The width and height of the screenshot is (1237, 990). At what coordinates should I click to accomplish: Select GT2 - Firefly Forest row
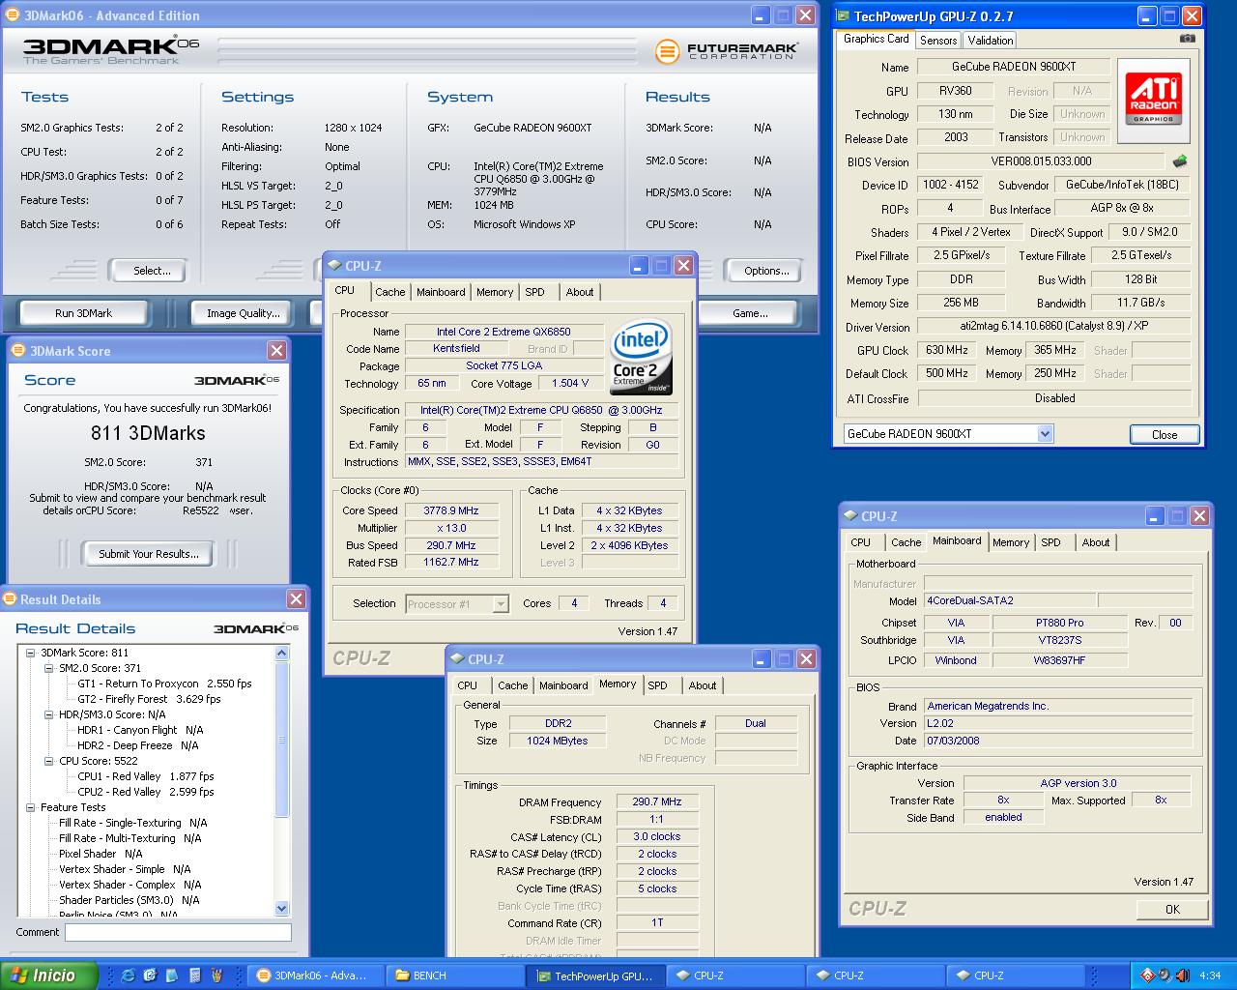149,699
